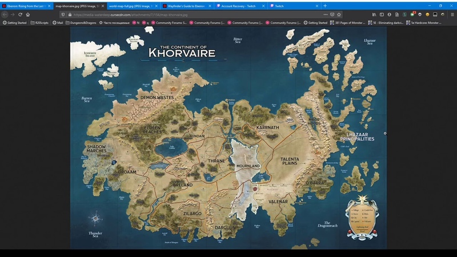Close the Wayfinder's Guide to Eberron tab
The width and height of the screenshot is (457, 257).
(x=210, y=6)
